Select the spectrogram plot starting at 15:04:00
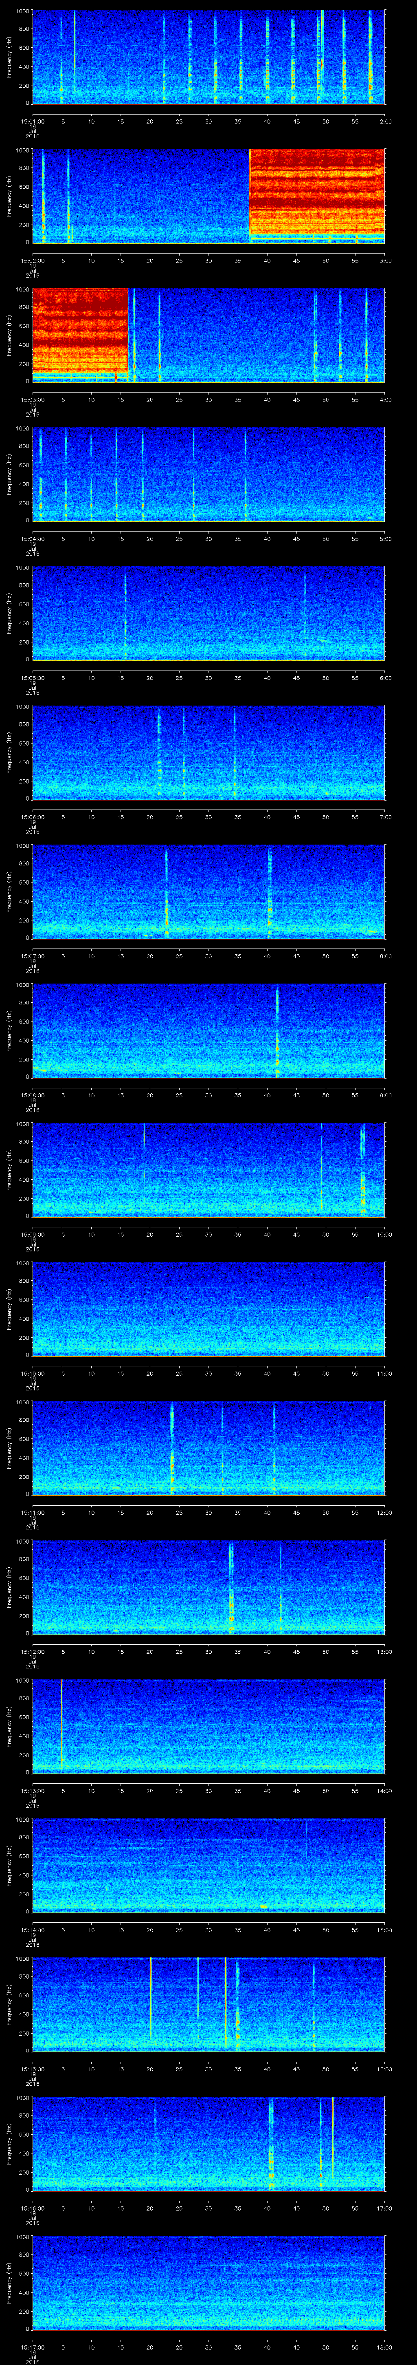 click(209, 474)
